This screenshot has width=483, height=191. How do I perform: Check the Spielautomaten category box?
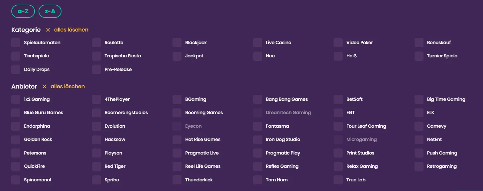(16, 43)
